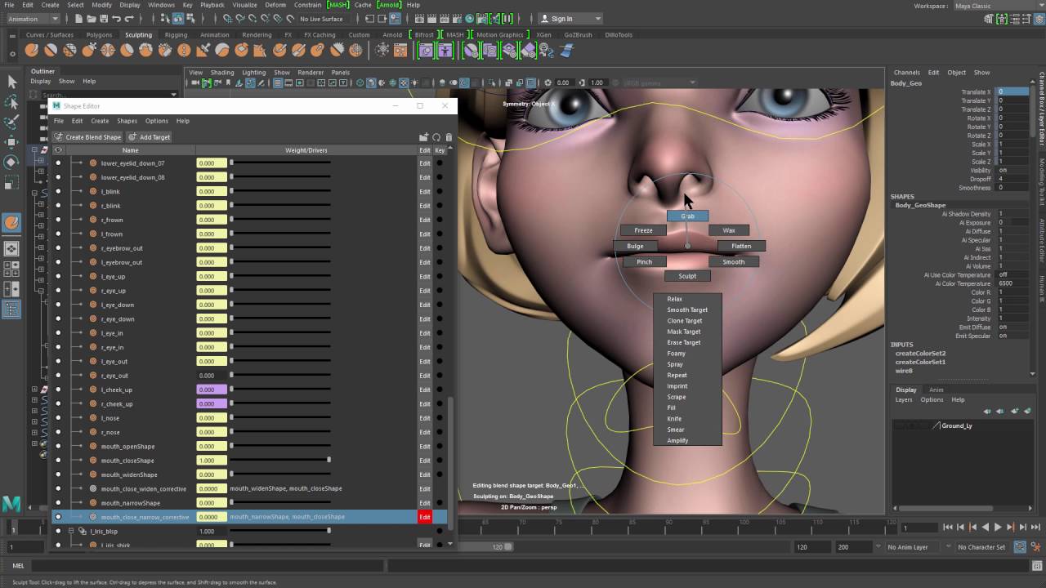1046x588 pixels.
Task: Open the Sculpting shelf tab
Action: click(138, 35)
